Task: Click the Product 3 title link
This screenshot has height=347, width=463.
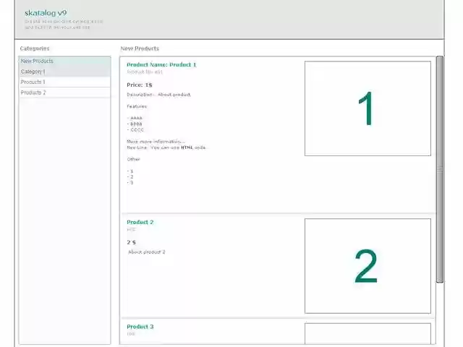Action: (x=140, y=327)
